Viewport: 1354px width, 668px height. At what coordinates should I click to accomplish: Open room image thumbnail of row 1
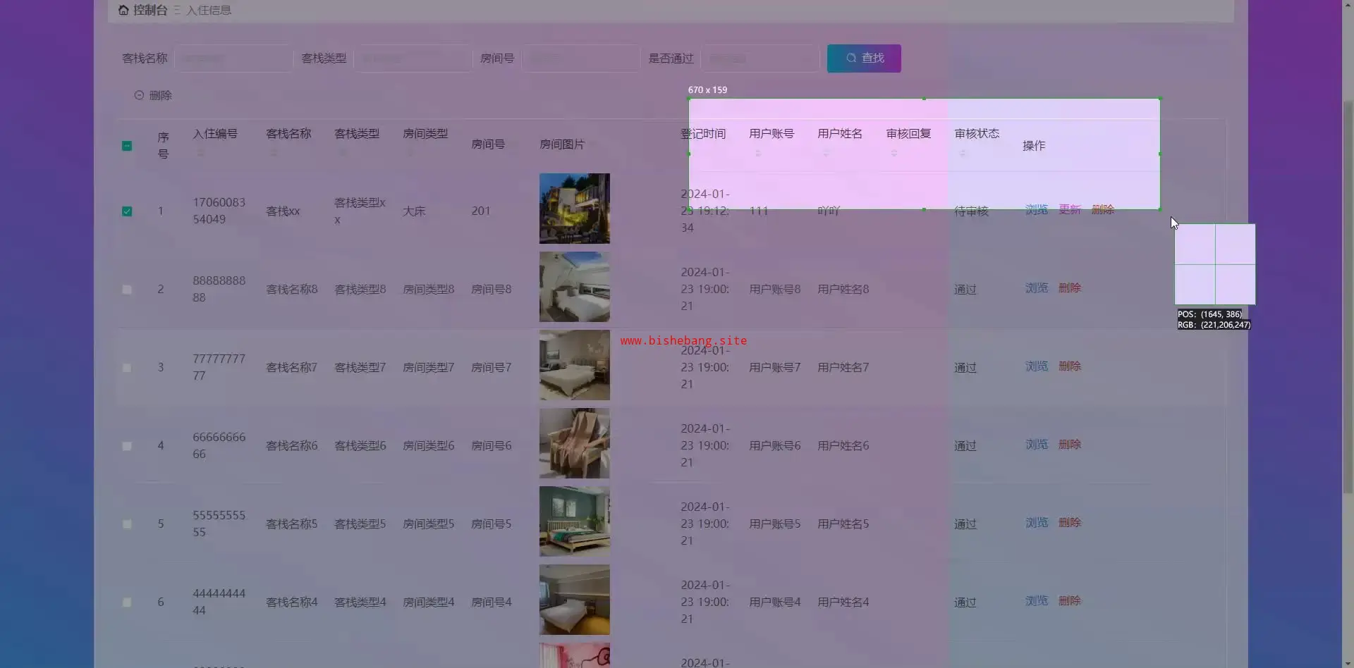[x=574, y=209]
